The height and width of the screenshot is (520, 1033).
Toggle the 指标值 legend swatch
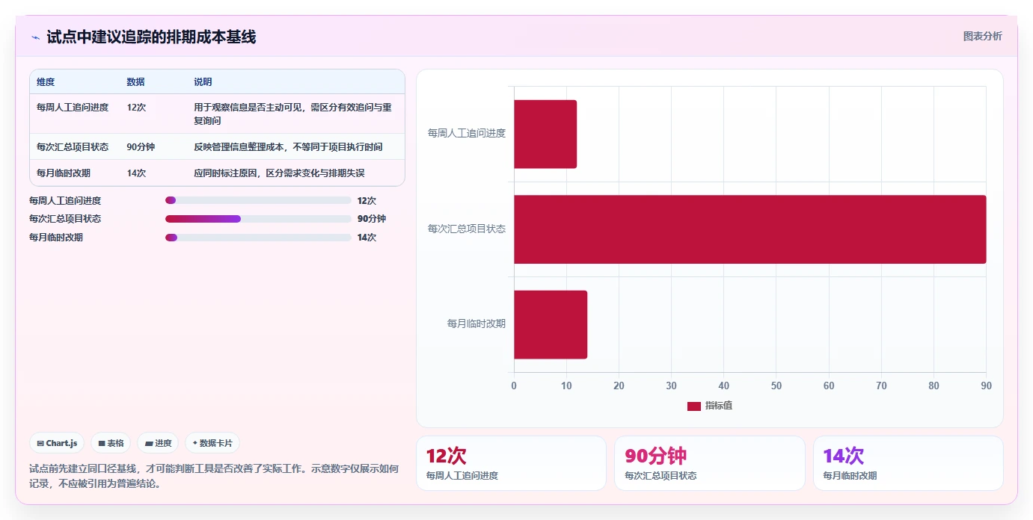tap(694, 406)
